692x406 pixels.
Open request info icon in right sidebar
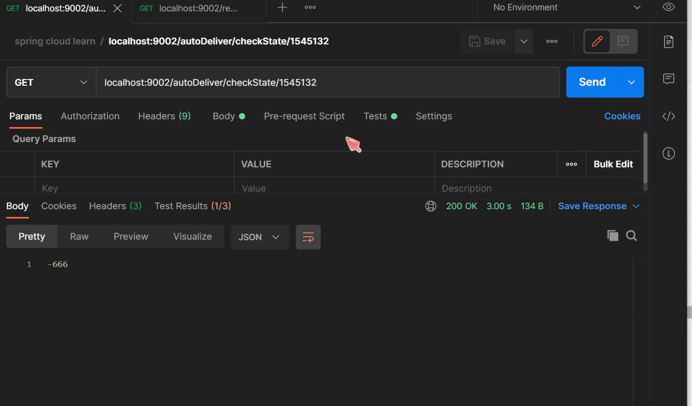tap(669, 153)
